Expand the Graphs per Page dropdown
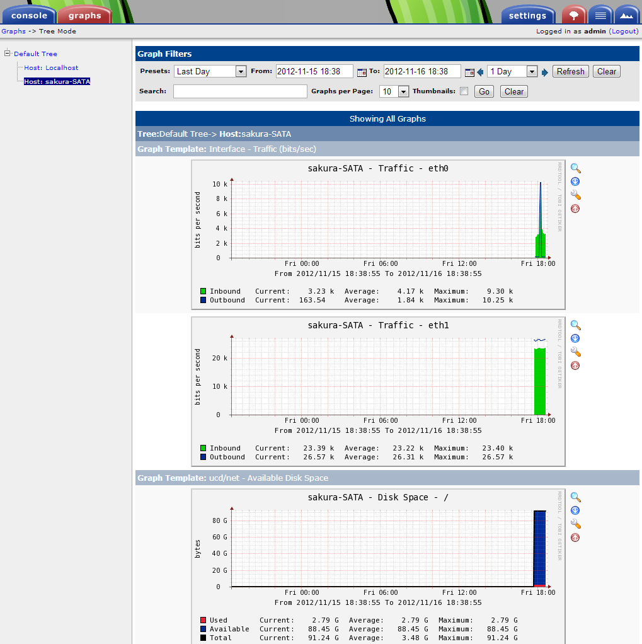Viewport: 642px width, 644px height. [x=394, y=92]
